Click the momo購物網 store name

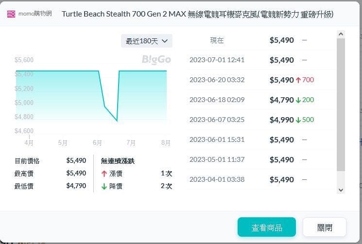pos(35,14)
